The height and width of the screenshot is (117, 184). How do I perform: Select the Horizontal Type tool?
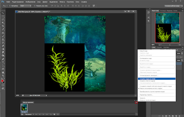(x=3, y=62)
